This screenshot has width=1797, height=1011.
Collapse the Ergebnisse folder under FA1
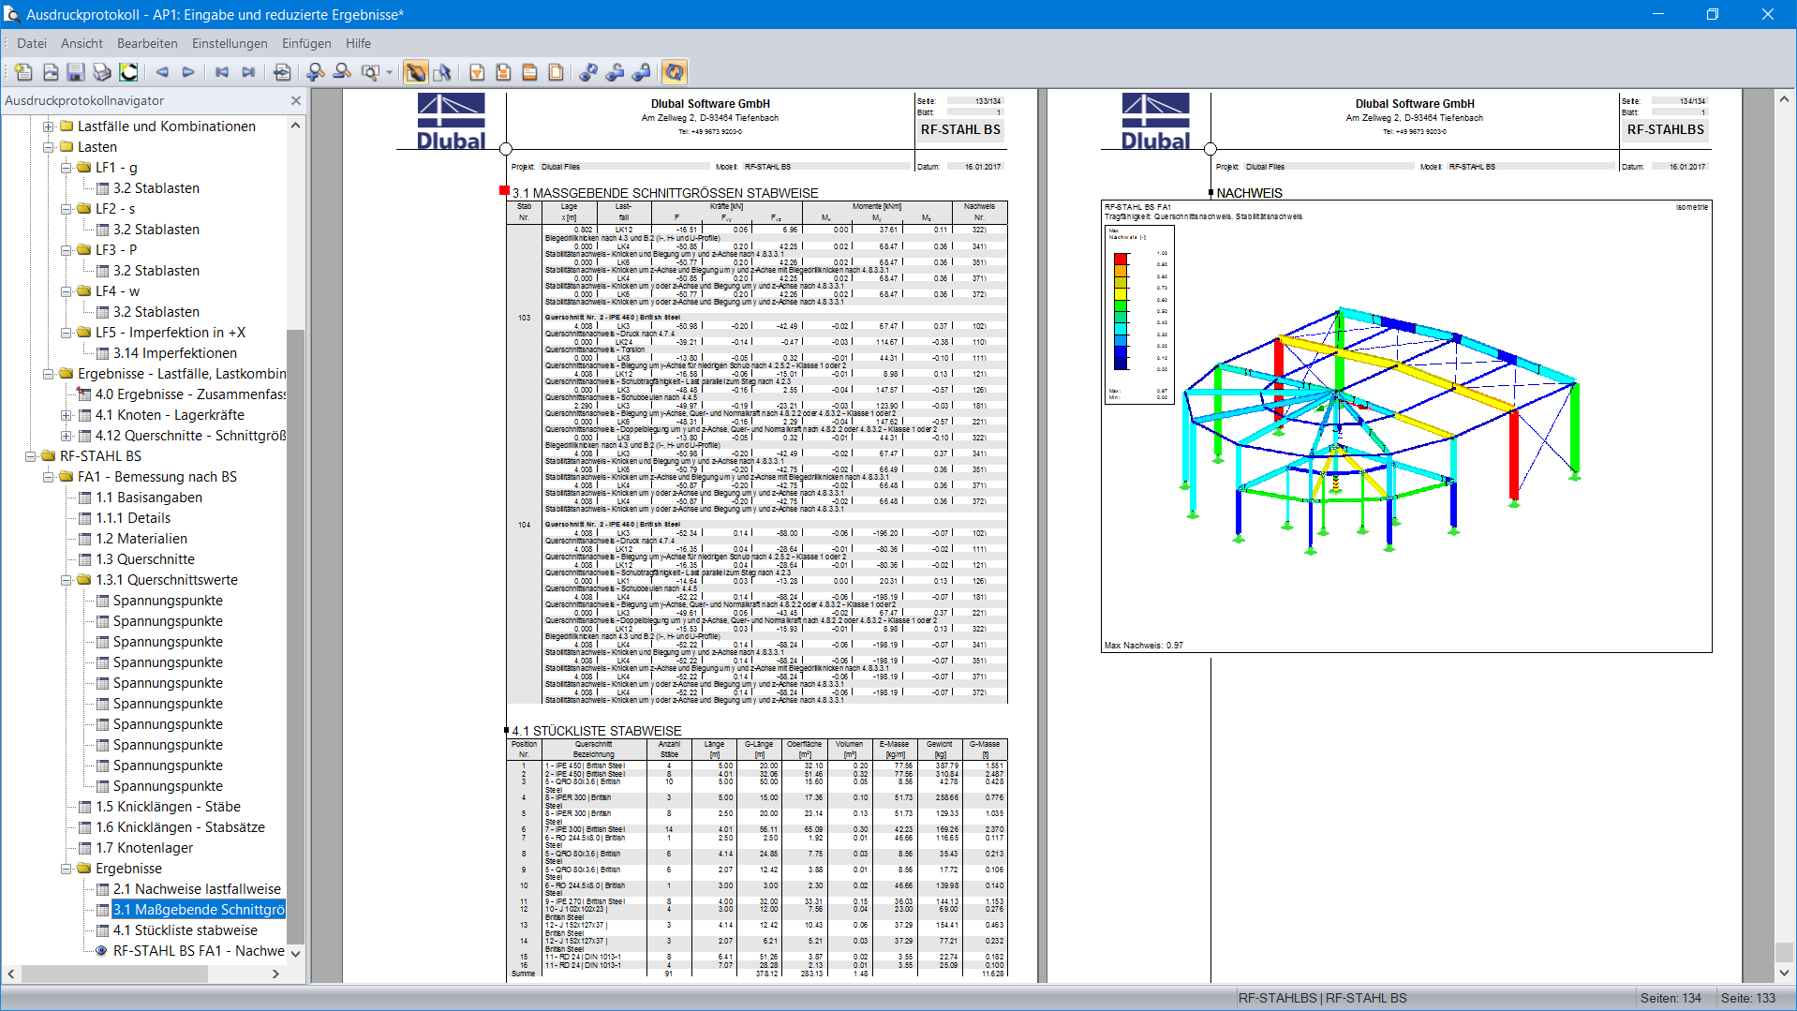point(66,869)
